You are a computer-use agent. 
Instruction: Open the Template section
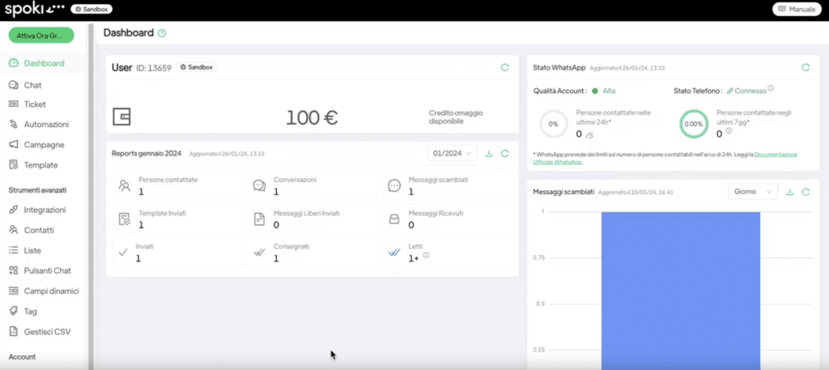tap(40, 165)
